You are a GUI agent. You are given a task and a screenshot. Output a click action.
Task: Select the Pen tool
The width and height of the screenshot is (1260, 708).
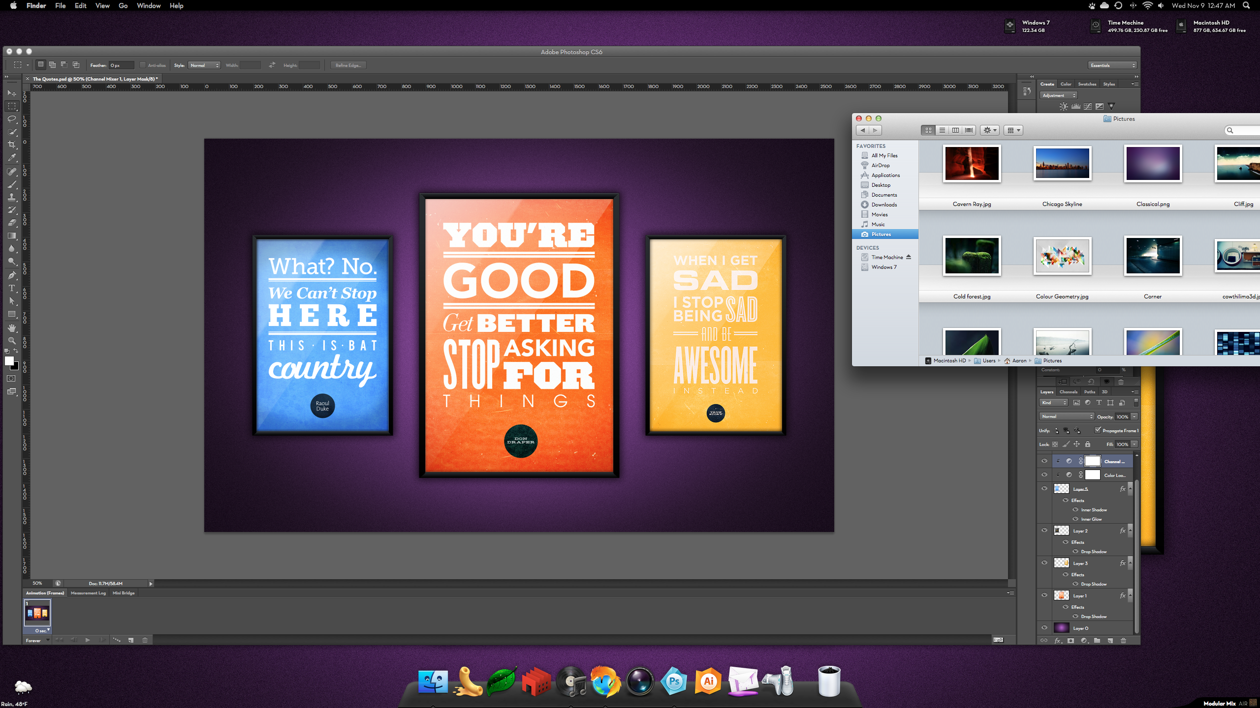point(12,275)
